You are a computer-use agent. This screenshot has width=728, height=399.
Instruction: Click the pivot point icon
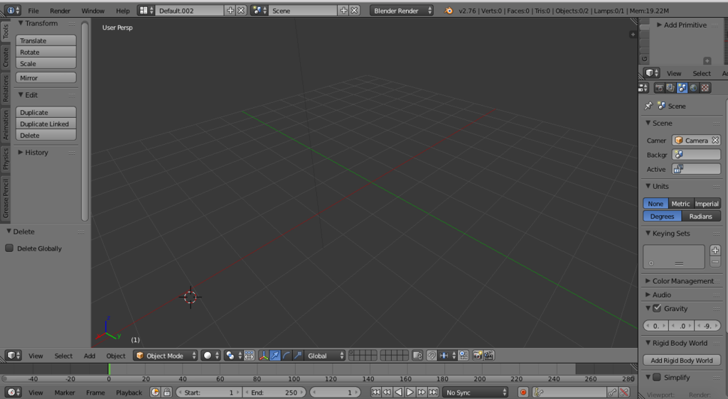(x=233, y=356)
